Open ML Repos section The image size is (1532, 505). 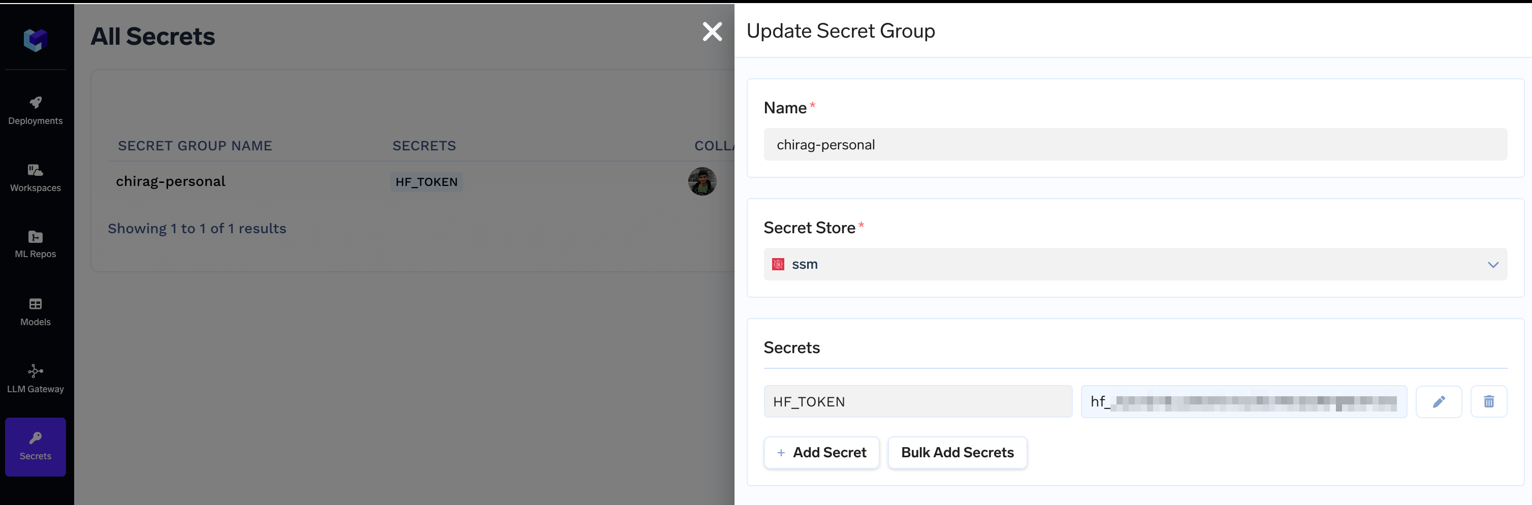pos(35,244)
